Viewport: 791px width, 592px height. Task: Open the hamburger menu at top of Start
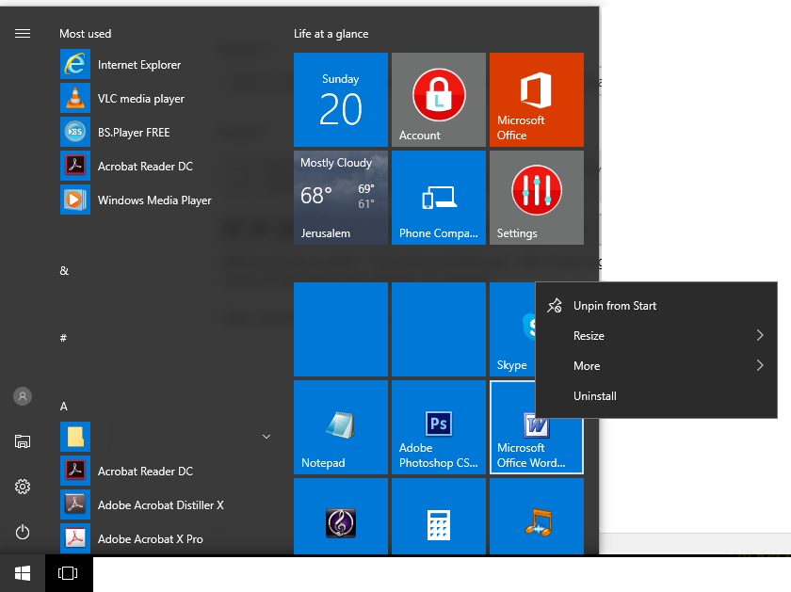(23, 34)
